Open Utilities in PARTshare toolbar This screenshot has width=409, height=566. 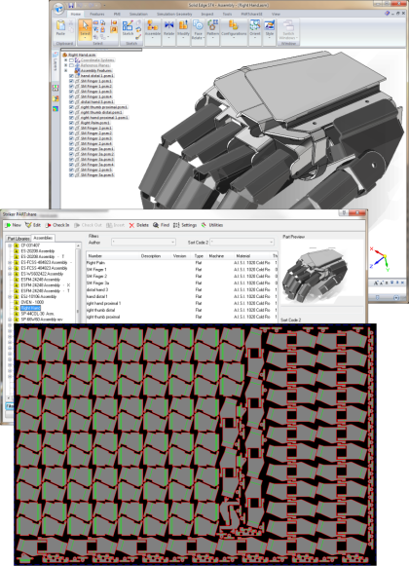[x=212, y=225]
